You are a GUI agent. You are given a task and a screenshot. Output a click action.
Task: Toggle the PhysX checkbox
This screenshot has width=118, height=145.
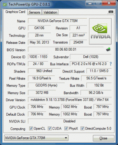(66, 128)
